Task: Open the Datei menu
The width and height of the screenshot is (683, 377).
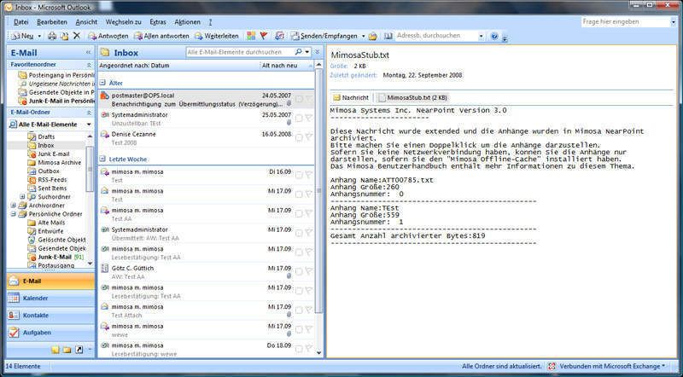Action: point(20,22)
